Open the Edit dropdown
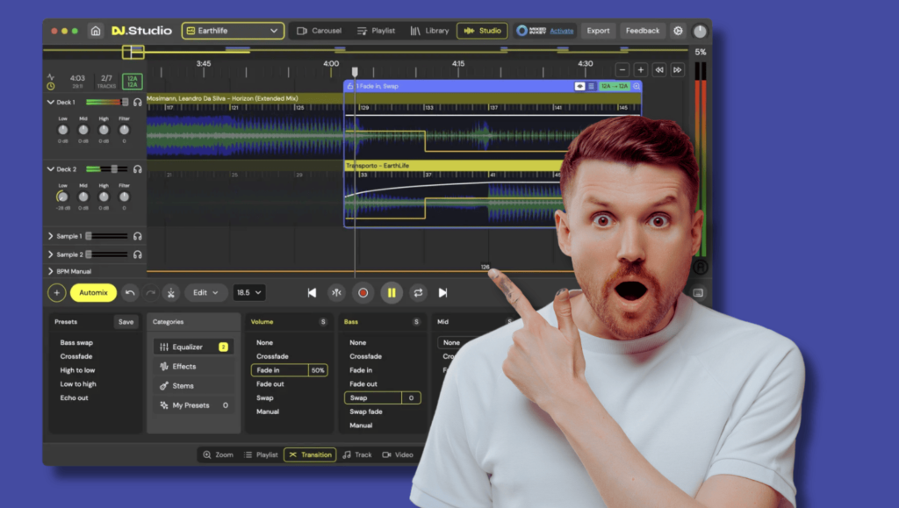This screenshot has width=899, height=508. pyautogui.click(x=205, y=293)
